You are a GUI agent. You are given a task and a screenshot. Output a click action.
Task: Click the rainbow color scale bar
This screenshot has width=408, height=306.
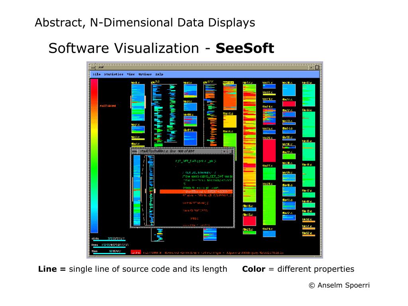click(94, 156)
